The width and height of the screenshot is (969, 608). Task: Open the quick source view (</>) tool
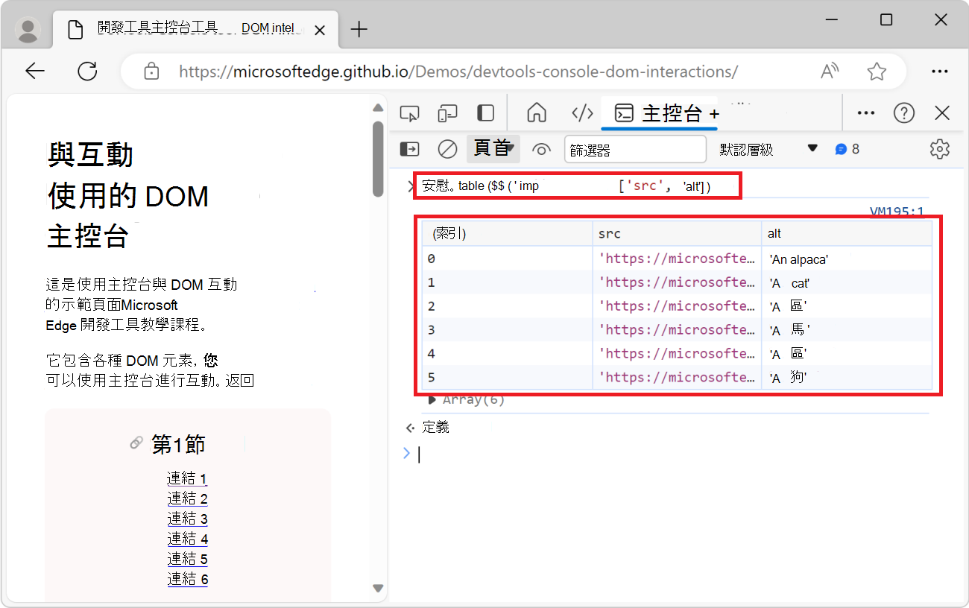click(582, 113)
